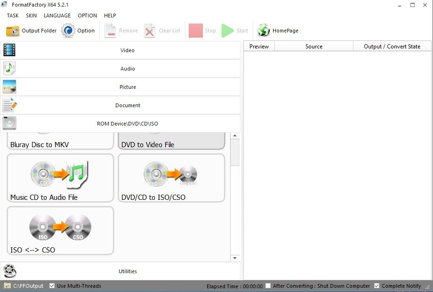This screenshot has width=433, height=292.
Task: Click the Output / Convert State column header
Action: (x=392, y=47)
